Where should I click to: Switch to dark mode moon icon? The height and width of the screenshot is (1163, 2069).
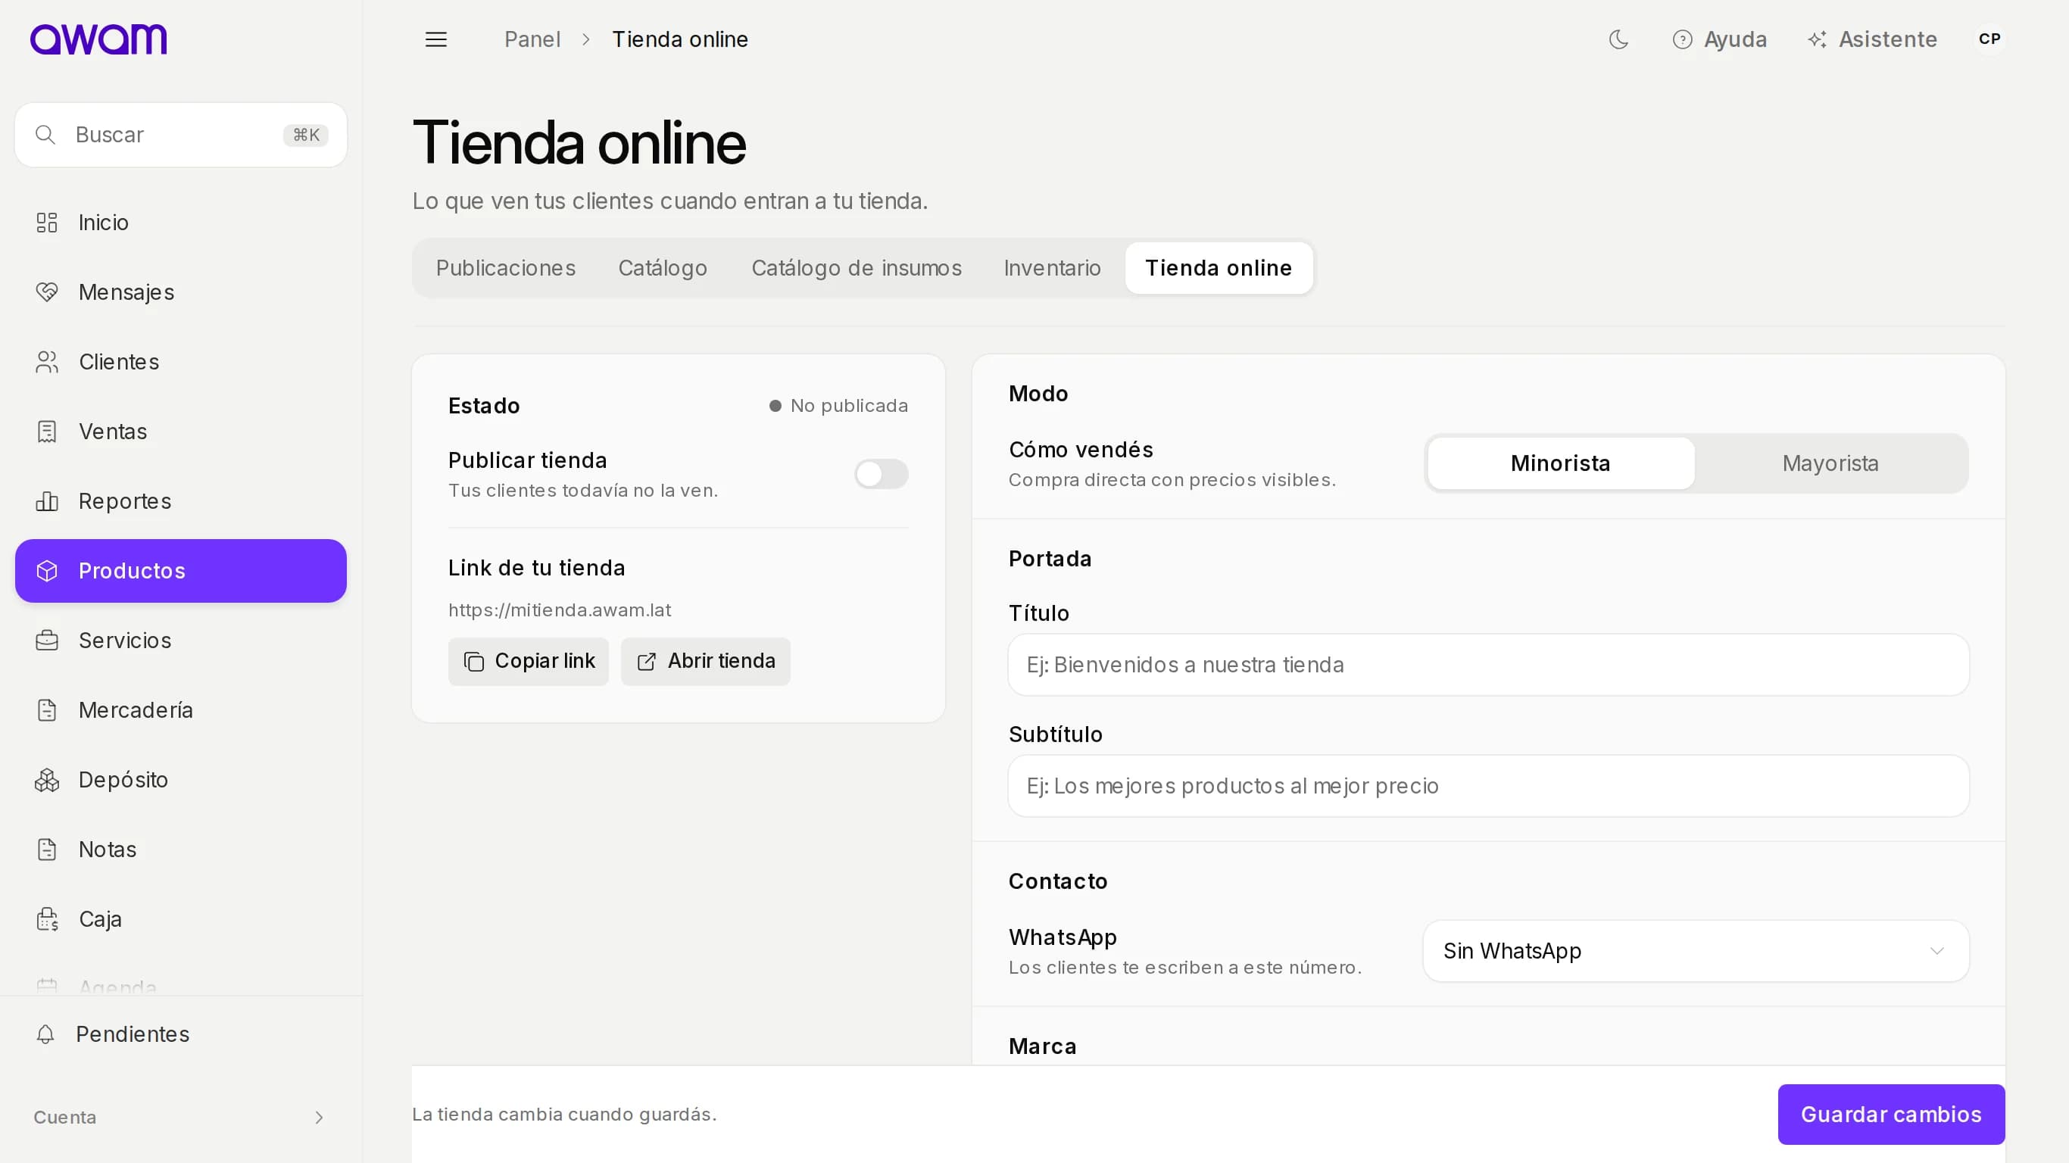coord(1618,39)
